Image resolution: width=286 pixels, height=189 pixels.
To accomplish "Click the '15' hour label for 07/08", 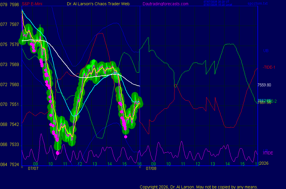I will 242,164.
